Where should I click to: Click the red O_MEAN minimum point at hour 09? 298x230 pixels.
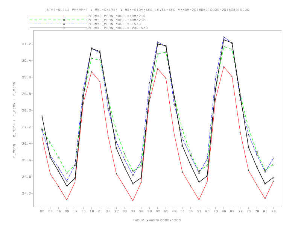pyautogui.click(x=67, y=200)
